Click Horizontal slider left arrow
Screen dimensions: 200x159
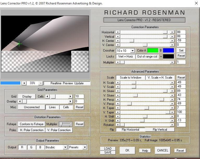[118, 32]
